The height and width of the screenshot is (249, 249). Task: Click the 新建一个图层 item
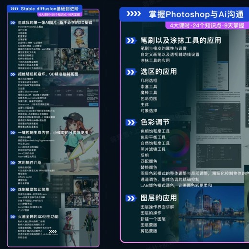coord(153,219)
